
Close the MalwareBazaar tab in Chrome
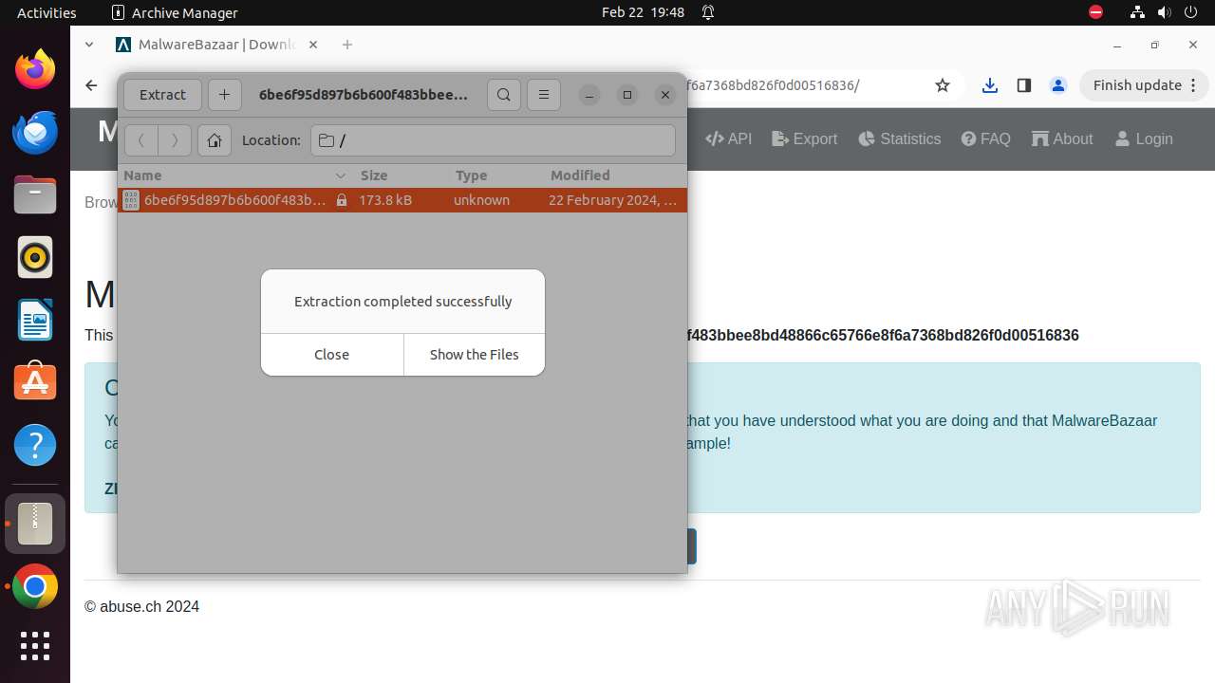coord(313,45)
